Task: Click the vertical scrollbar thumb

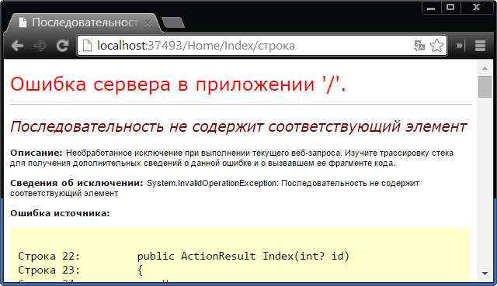Action: 485,87
